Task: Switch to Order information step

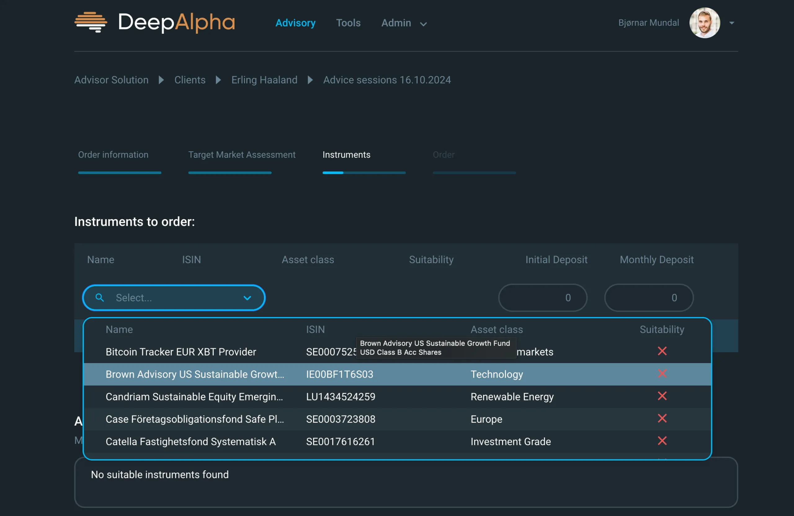Action: point(113,154)
